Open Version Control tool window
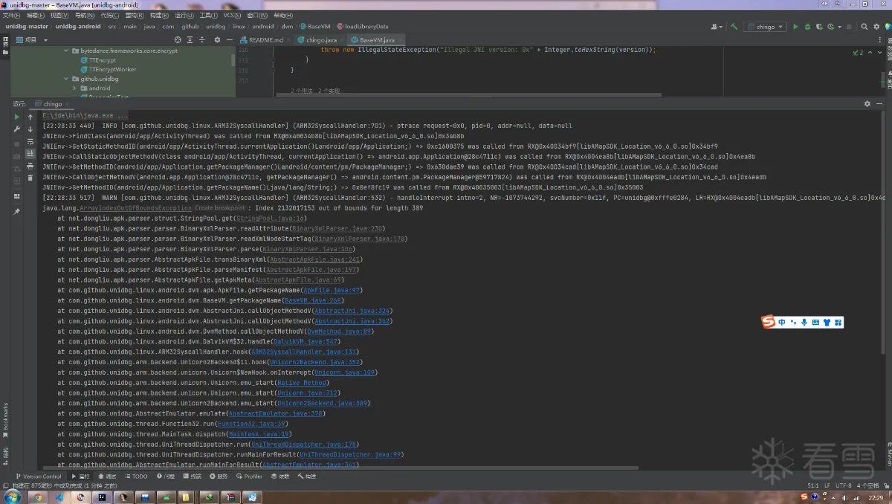 click(37, 476)
